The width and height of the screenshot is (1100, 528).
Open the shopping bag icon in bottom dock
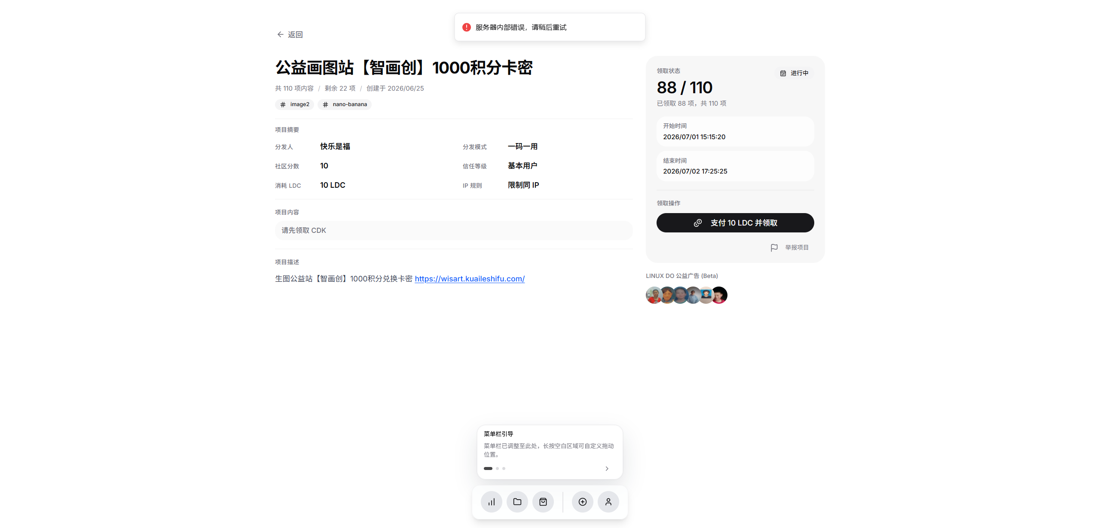(543, 502)
